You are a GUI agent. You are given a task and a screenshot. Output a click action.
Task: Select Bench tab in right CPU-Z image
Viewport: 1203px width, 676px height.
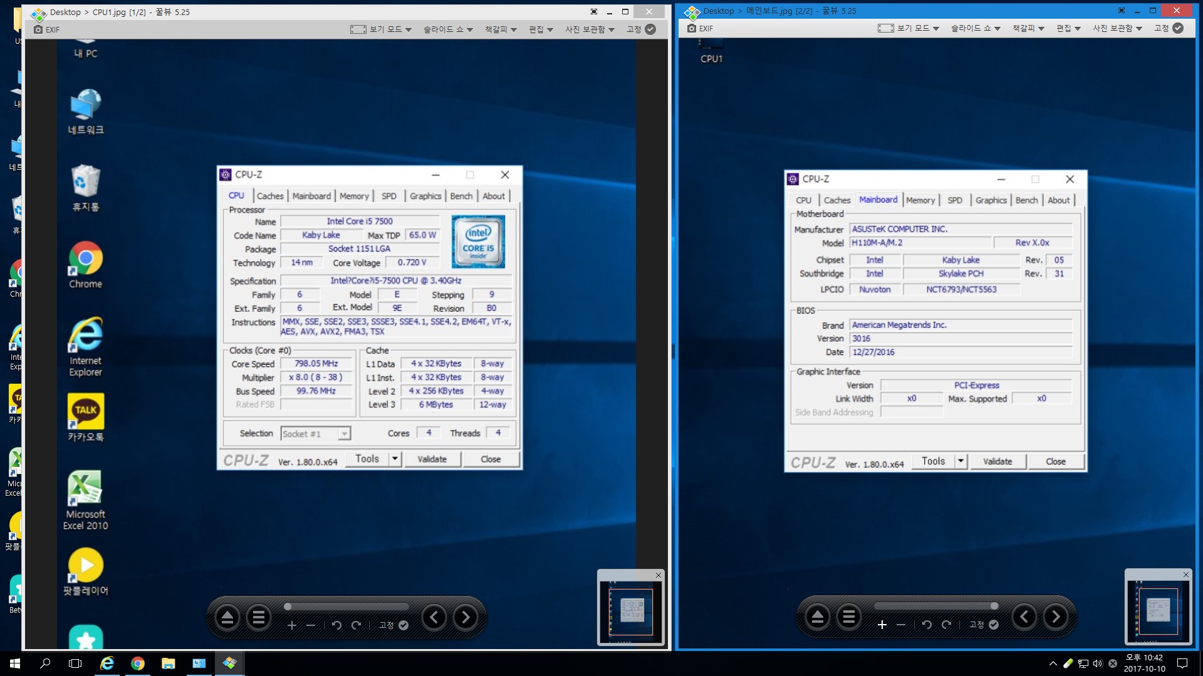point(1026,200)
